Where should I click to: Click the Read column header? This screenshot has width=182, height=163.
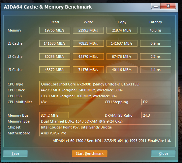point(55,22)
